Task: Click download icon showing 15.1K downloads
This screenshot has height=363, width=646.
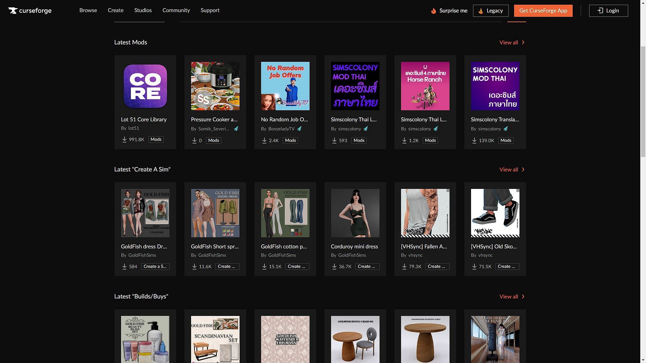Action: (264, 267)
